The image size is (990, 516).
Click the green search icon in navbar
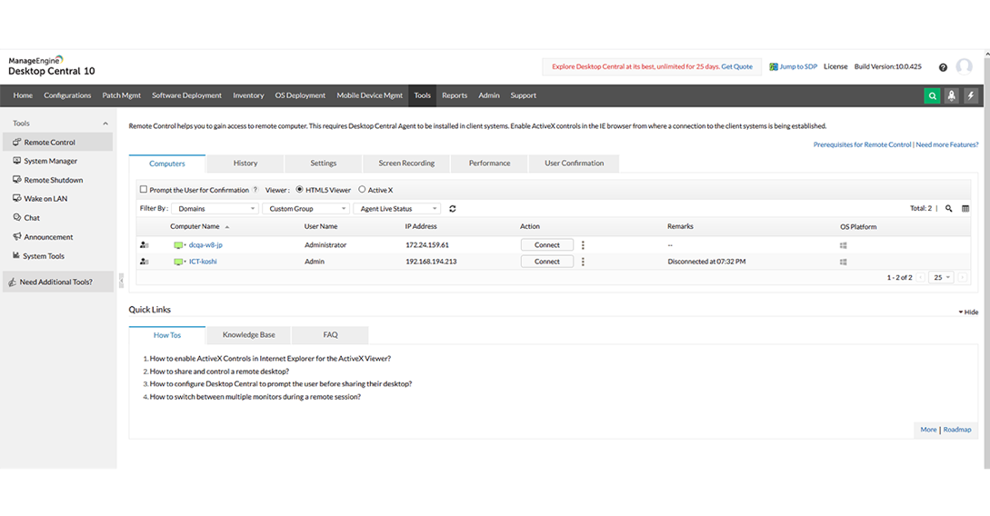click(932, 96)
